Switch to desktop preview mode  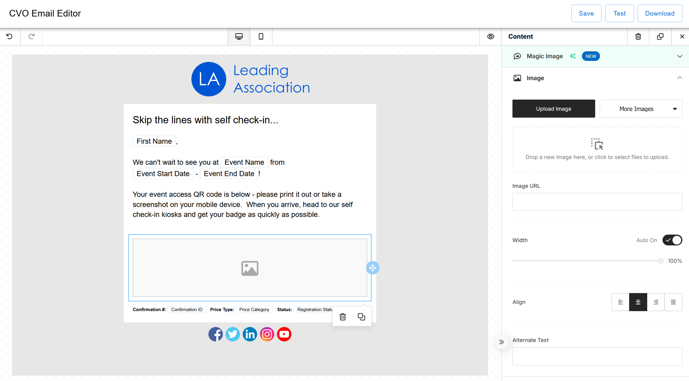click(239, 37)
